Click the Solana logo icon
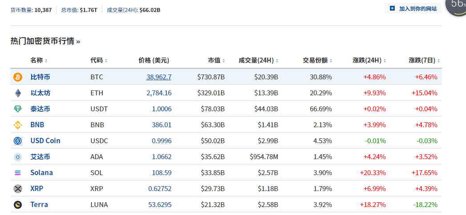The image size is (466, 215). point(18,173)
